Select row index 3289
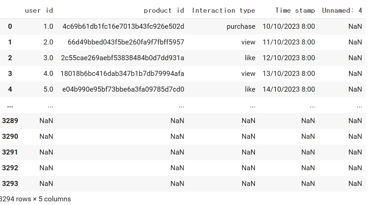369x205 pixels. tap(10, 121)
